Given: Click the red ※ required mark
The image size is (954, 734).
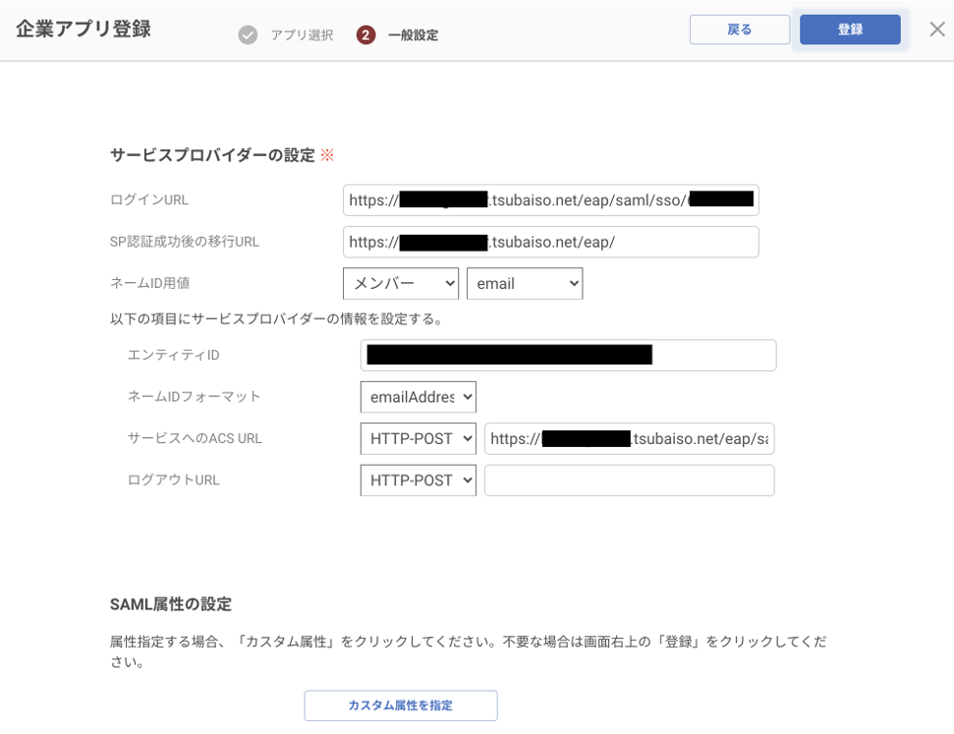Looking at the screenshot, I should tap(327, 155).
